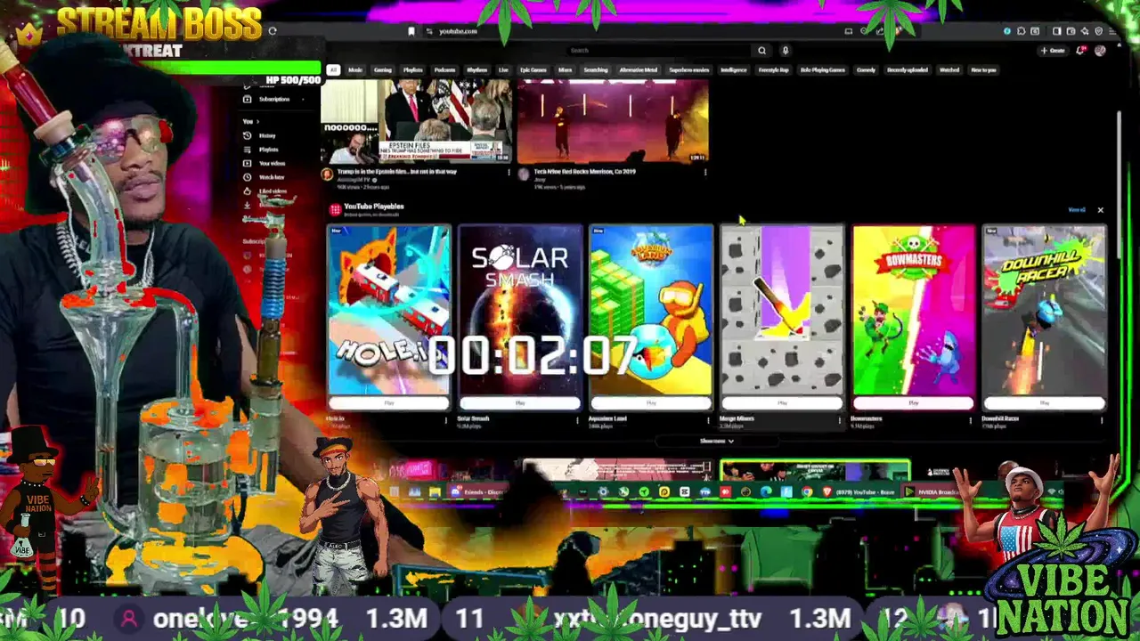Open Discord from the taskbar
The width and height of the screenshot is (1140, 641).
click(478, 492)
